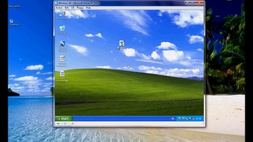Screen dimensions: 253x142
Task: Open the CD menu in Virtual PC
Action: [x=73, y=8]
